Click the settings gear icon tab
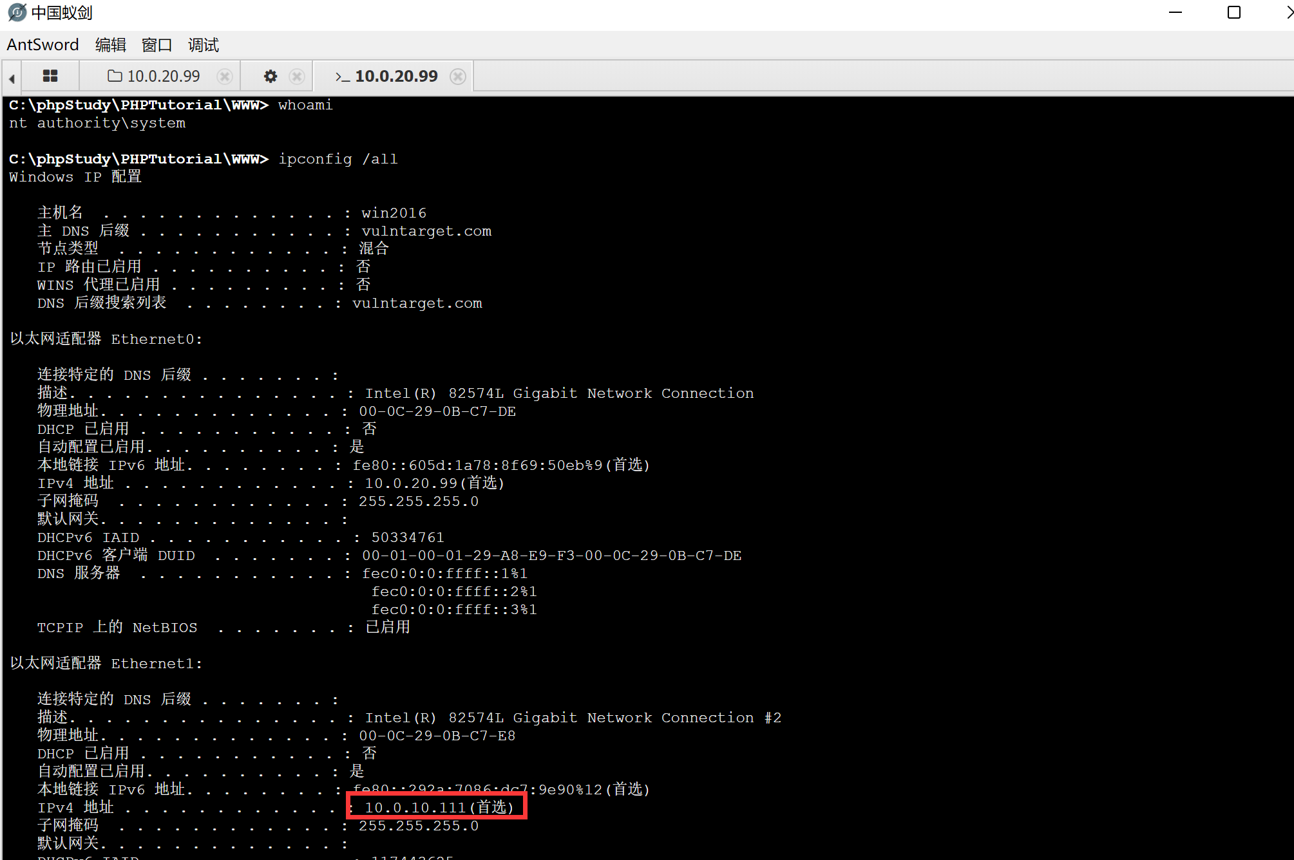The width and height of the screenshot is (1294, 860). coord(271,76)
